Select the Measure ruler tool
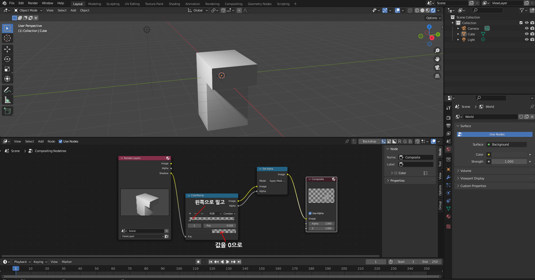Image resolution: width=535 pixels, height=280 pixels. click(x=7, y=100)
